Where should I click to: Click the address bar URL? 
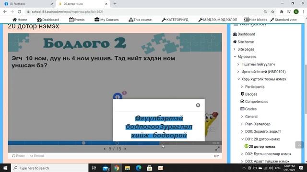pyautogui.click(x=68, y=11)
